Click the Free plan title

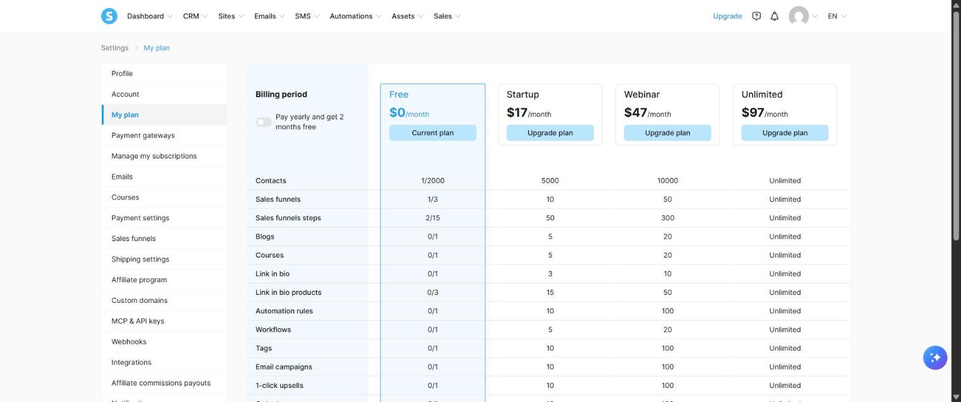pyautogui.click(x=398, y=94)
